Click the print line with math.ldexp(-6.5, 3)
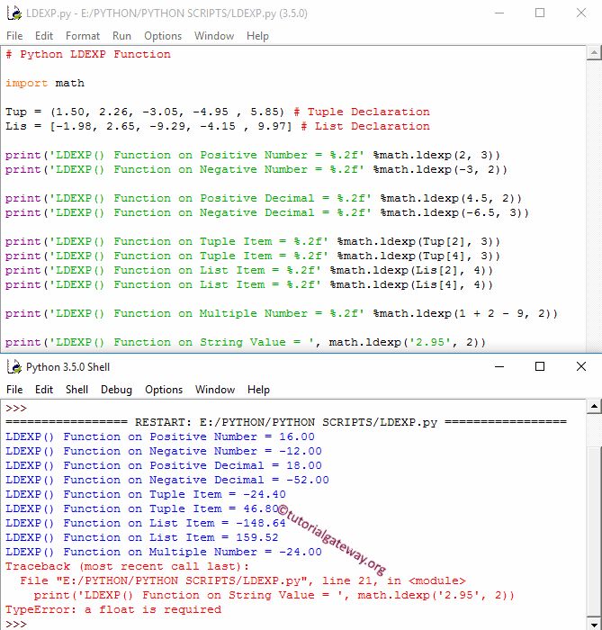 click(267, 212)
